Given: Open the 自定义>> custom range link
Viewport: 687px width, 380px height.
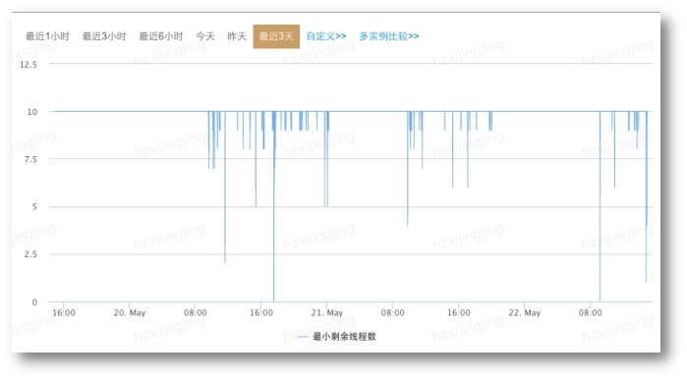Looking at the screenshot, I should (326, 36).
